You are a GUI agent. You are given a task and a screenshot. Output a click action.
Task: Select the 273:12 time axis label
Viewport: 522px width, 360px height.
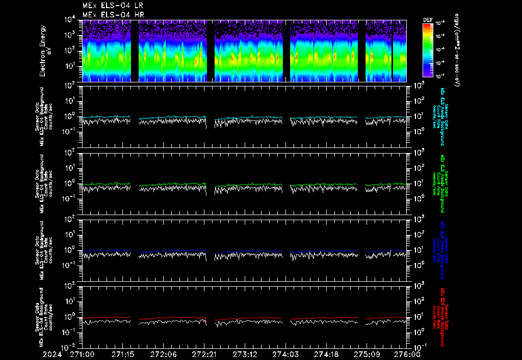click(245, 354)
